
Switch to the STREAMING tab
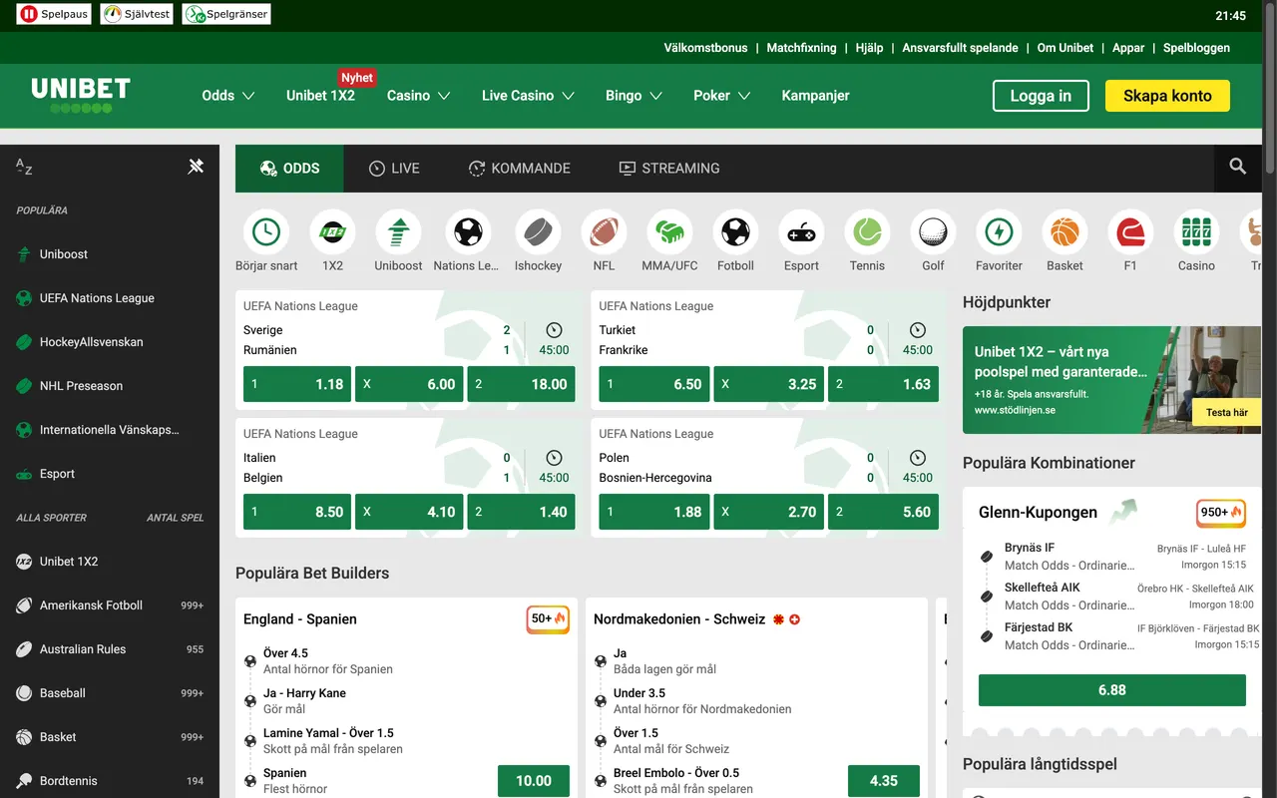point(669,169)
